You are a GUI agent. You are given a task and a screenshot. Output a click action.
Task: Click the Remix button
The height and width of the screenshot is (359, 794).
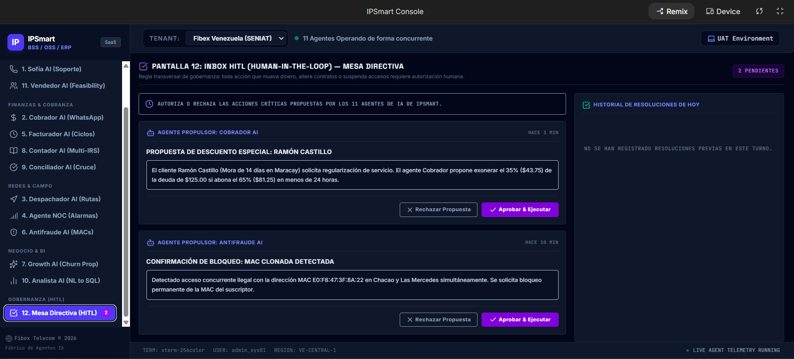click(x=671, y=11)
